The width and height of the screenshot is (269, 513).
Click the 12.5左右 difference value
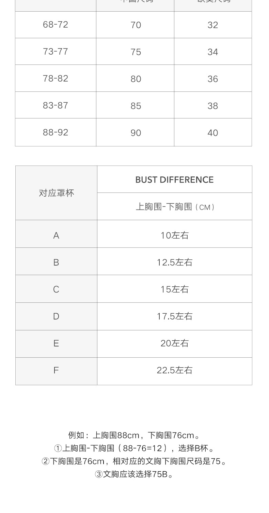pyautogui.click(x=175, y=262)
